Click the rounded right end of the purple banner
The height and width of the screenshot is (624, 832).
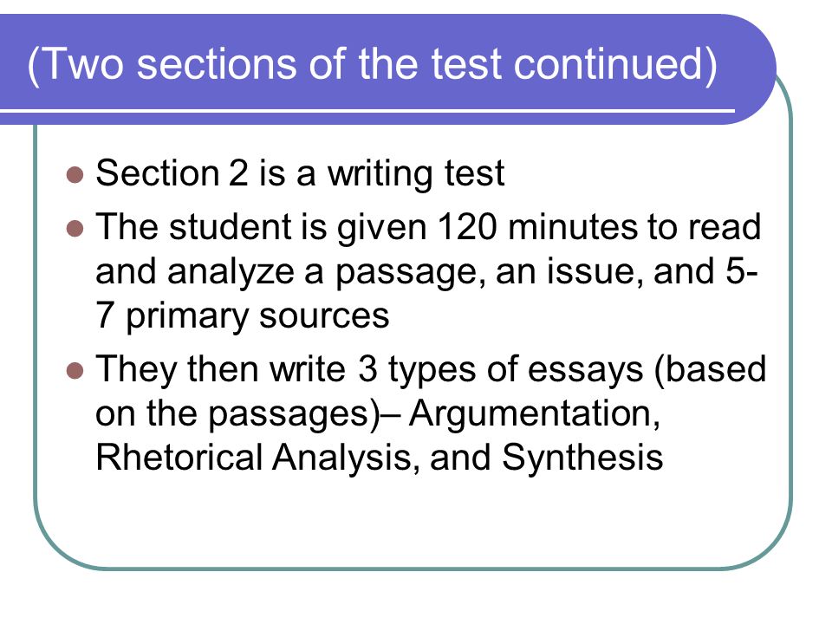pyautogui.click(x=753, y=69)
